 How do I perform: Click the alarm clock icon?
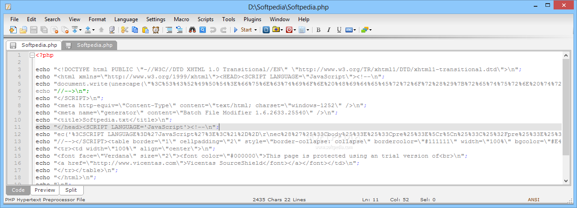[156, 30]
